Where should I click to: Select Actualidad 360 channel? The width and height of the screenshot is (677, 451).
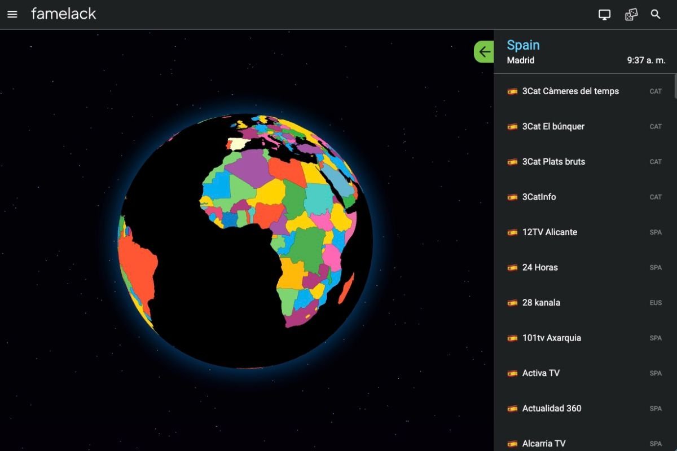[x=551, y=409]
